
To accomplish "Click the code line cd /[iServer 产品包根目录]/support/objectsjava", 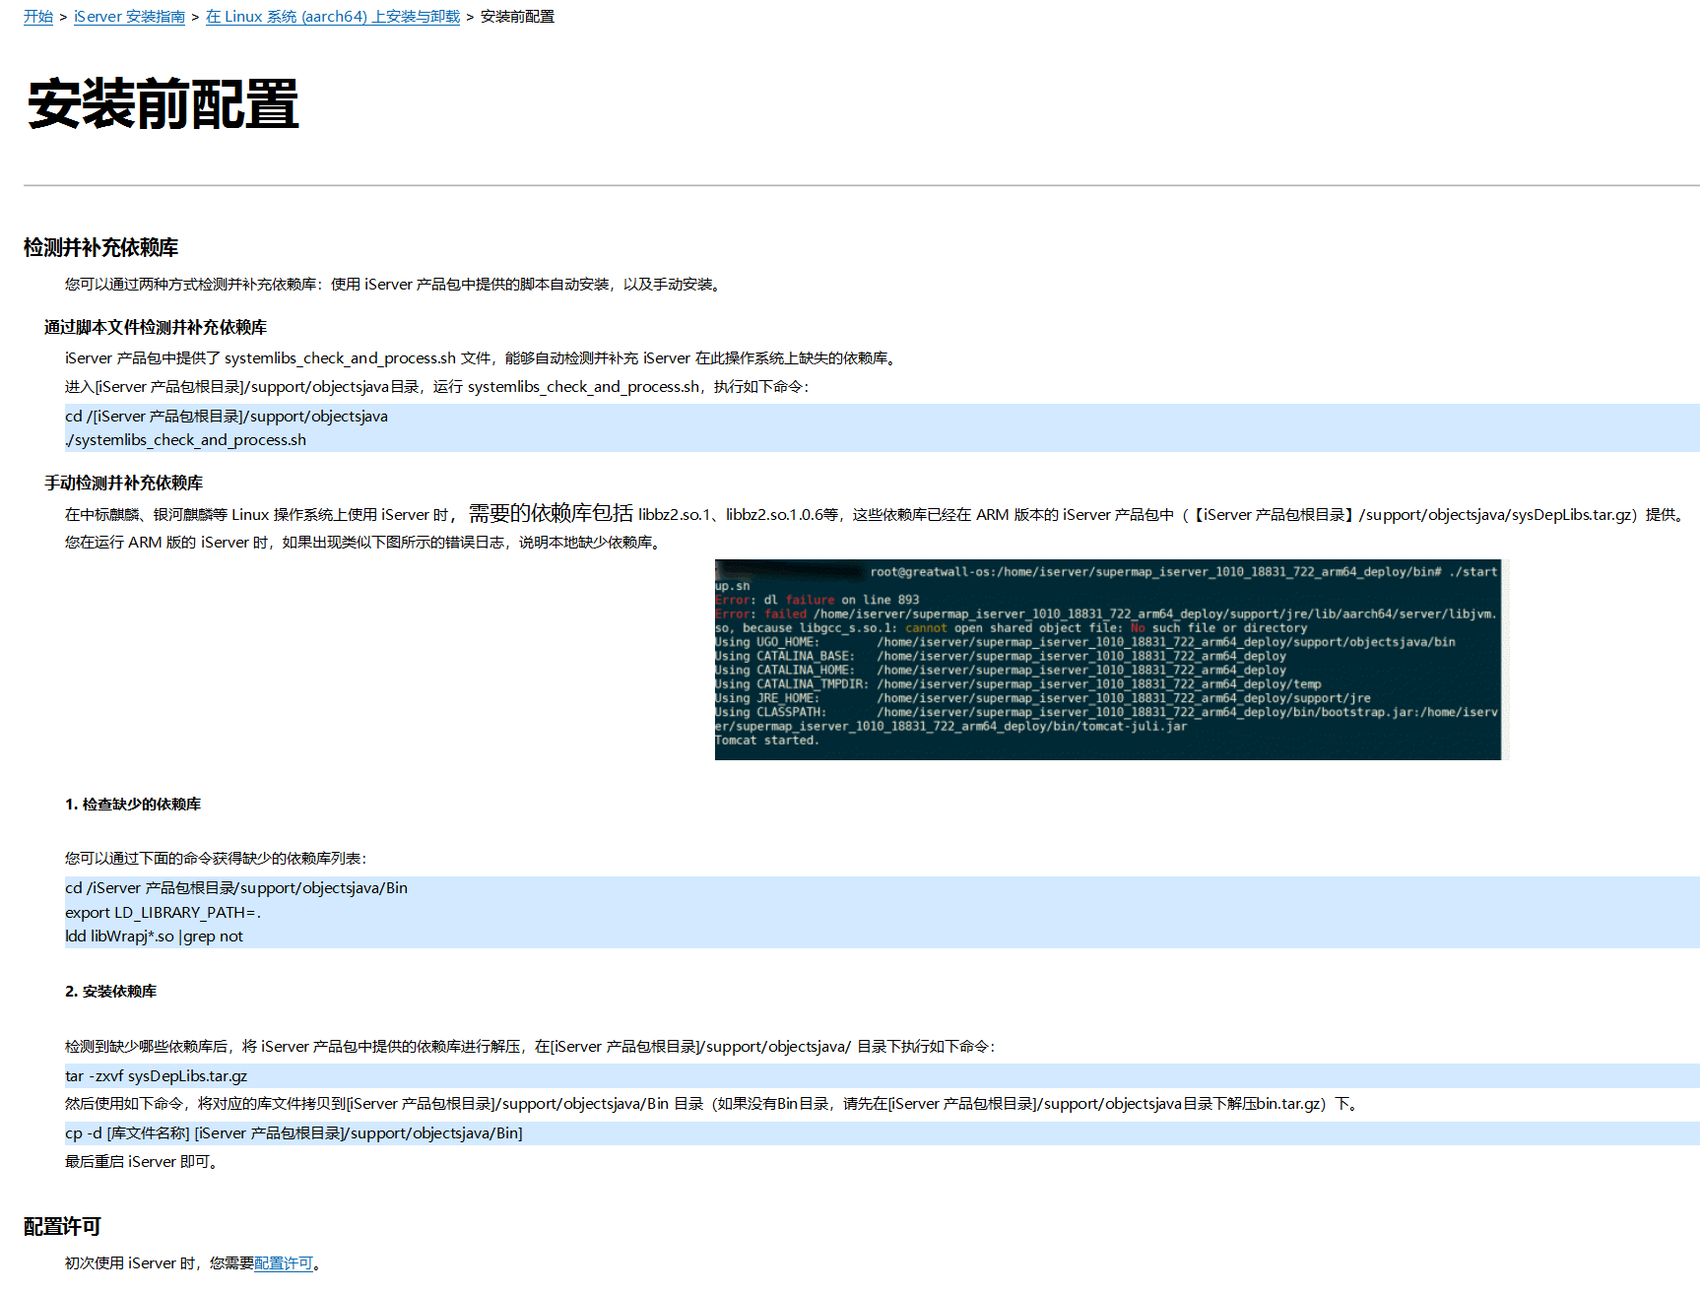I will (227, 417).
